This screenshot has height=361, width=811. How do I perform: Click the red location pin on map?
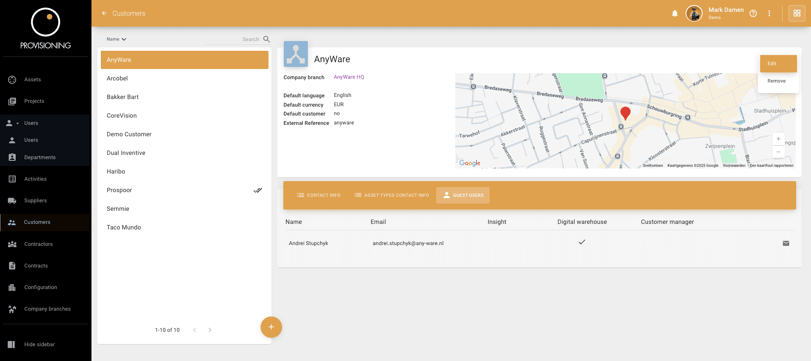[625, 113]
